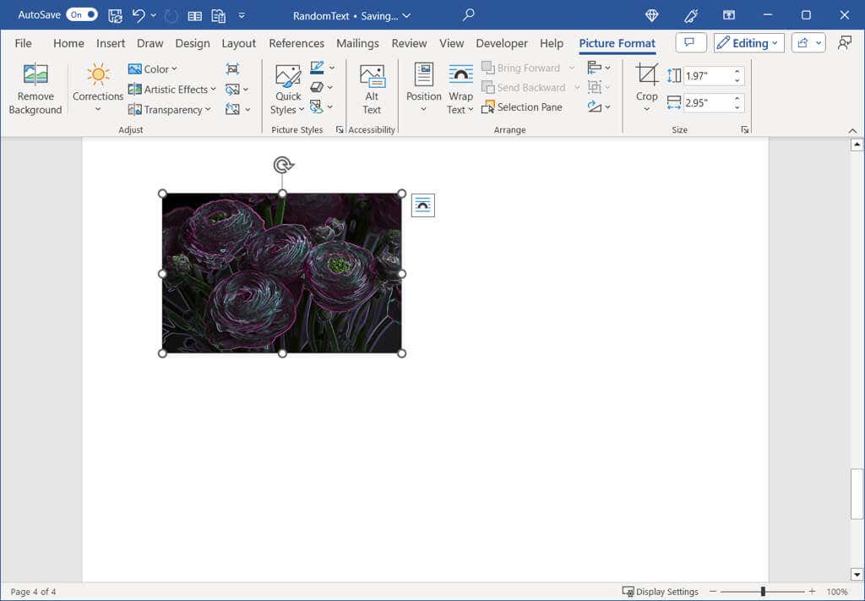Switch to the Design tab
The height and width of the screenshot is (601, 865).
point(192,43)
